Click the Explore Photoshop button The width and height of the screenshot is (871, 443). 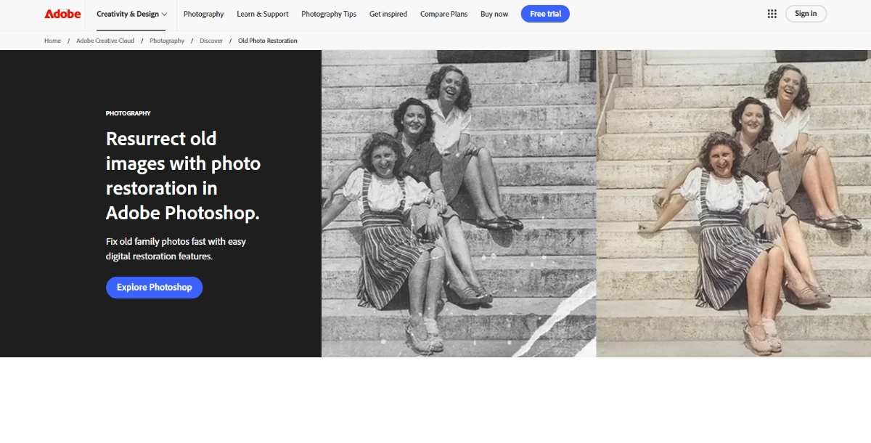pyautogui.click(x=154, y=288)
